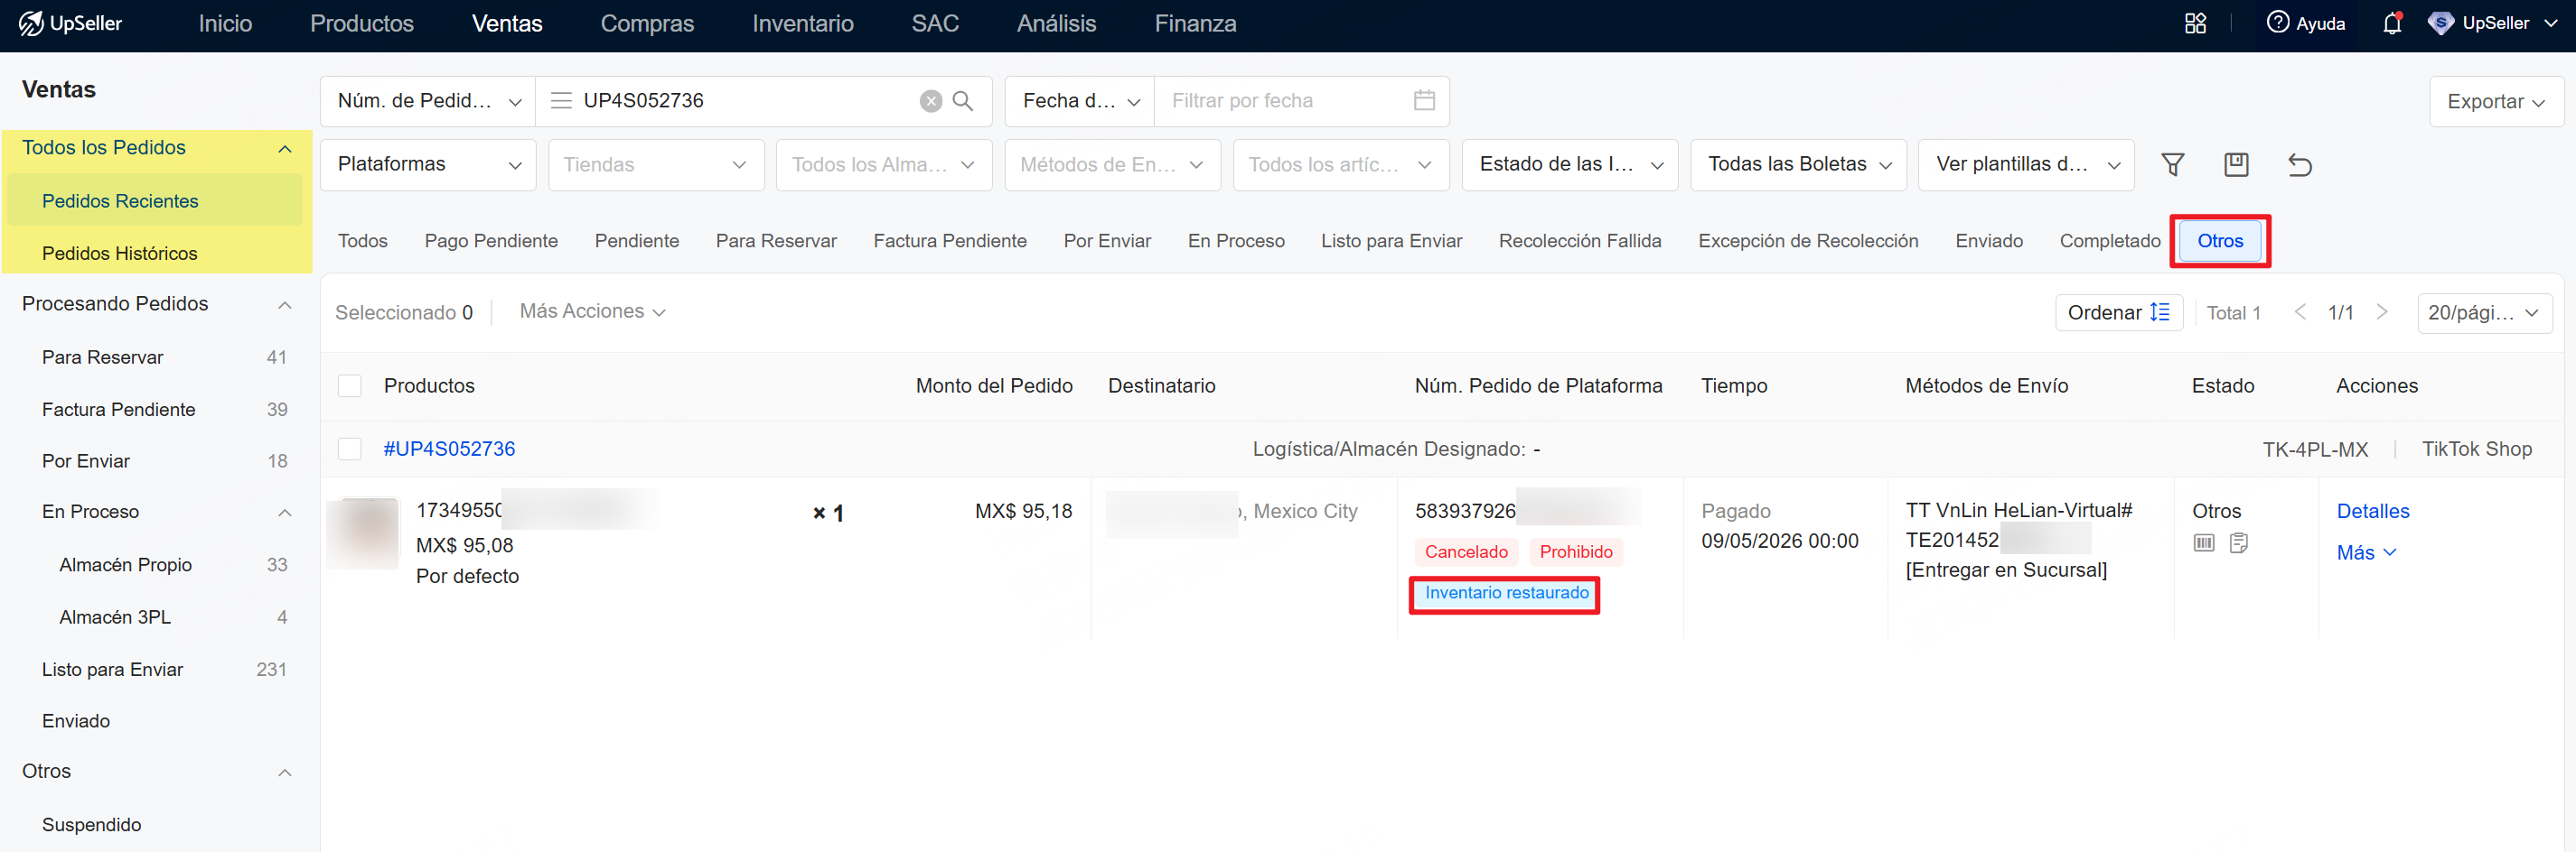Image resolution: width=2576 pixels, height=852 pixels.
Task: Open order link #UP4S052736
Action: (449, 449)
